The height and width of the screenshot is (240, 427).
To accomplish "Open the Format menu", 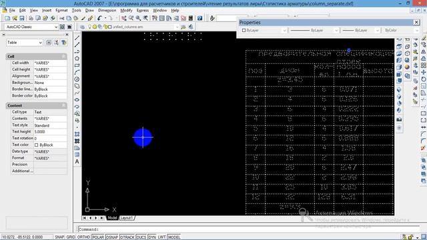I will coord(61,11).
